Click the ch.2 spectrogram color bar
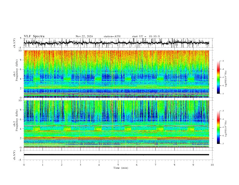The image size is (239, 185). [x=218, y=127]
